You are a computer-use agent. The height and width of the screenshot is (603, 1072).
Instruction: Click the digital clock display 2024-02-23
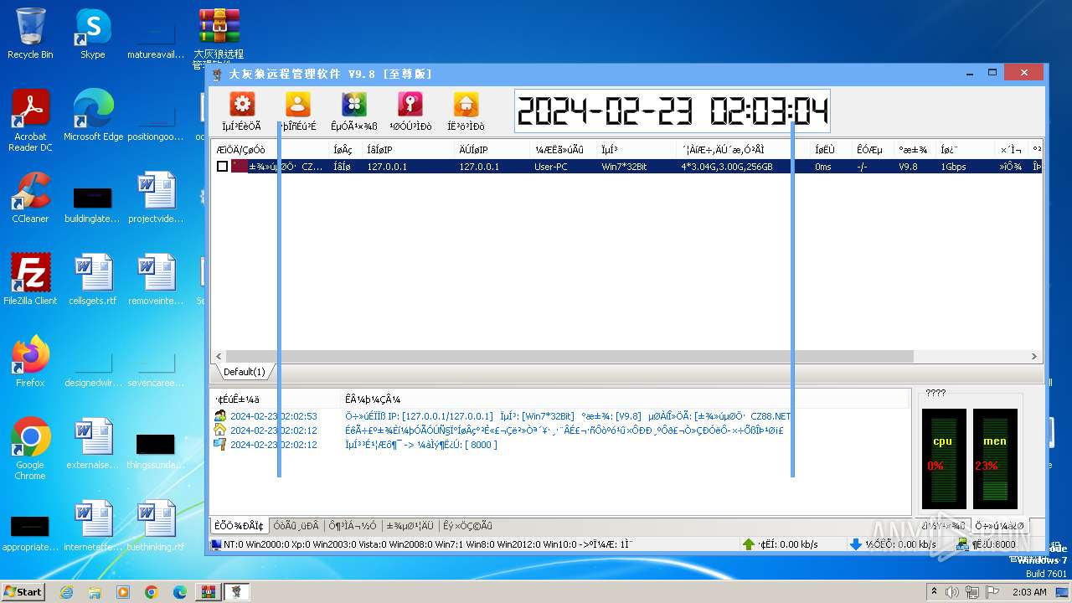672,111
